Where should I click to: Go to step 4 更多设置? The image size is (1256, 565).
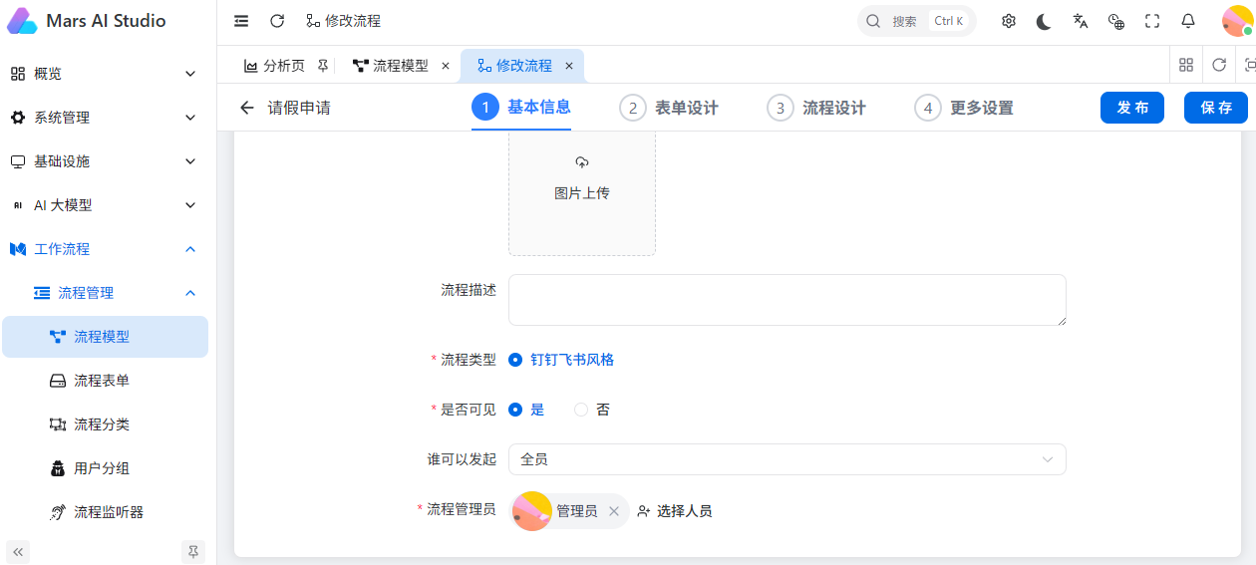[x=964, y=108]
